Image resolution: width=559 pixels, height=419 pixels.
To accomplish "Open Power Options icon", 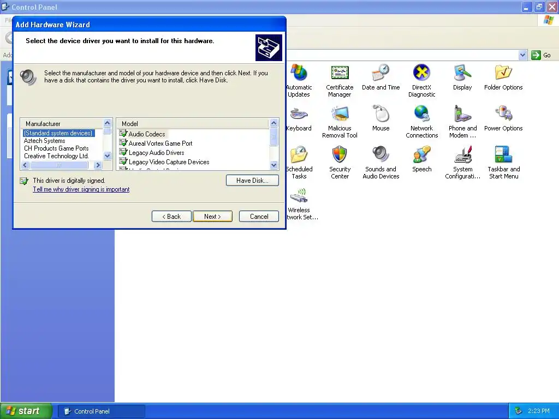I will coord(503,115).
